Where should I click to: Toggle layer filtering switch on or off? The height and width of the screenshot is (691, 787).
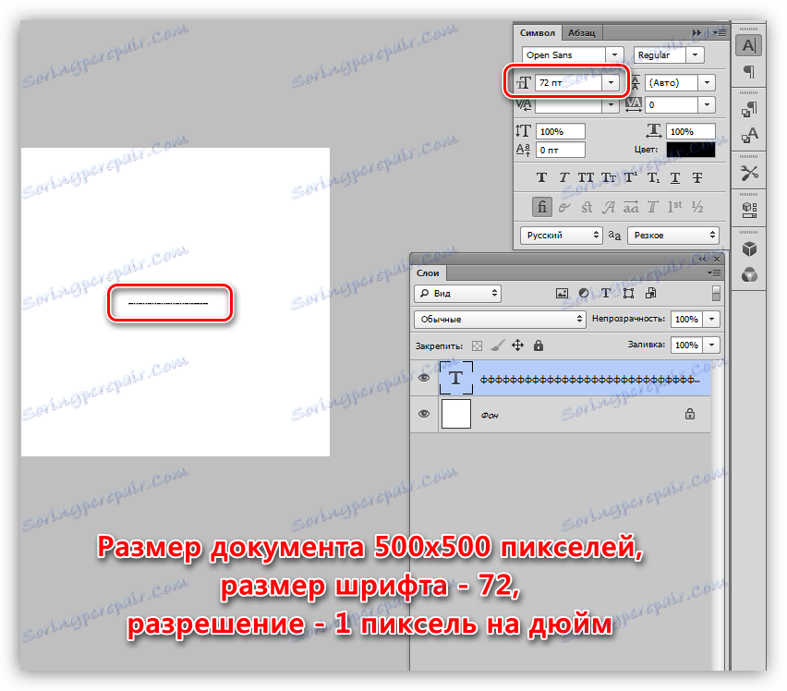[716, 294]
